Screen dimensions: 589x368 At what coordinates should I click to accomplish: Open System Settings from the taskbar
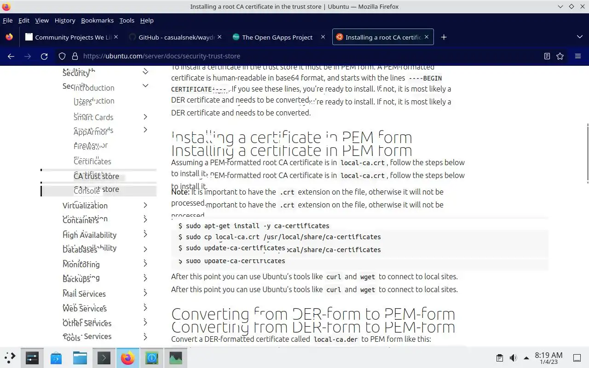32,357
